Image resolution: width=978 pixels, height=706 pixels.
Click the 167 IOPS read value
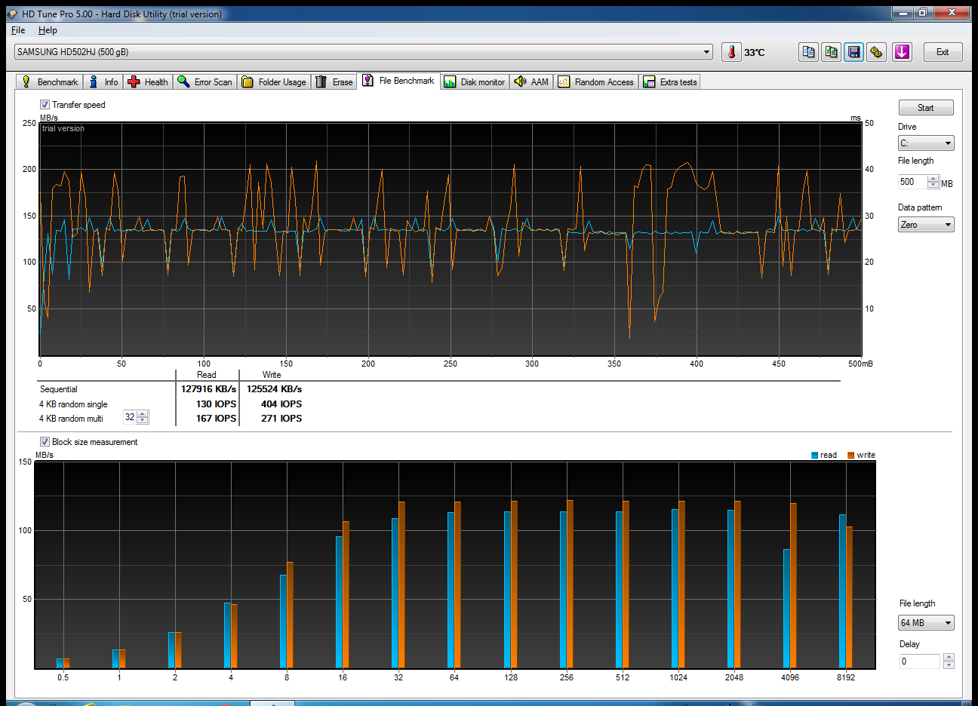tap(216, 419)
